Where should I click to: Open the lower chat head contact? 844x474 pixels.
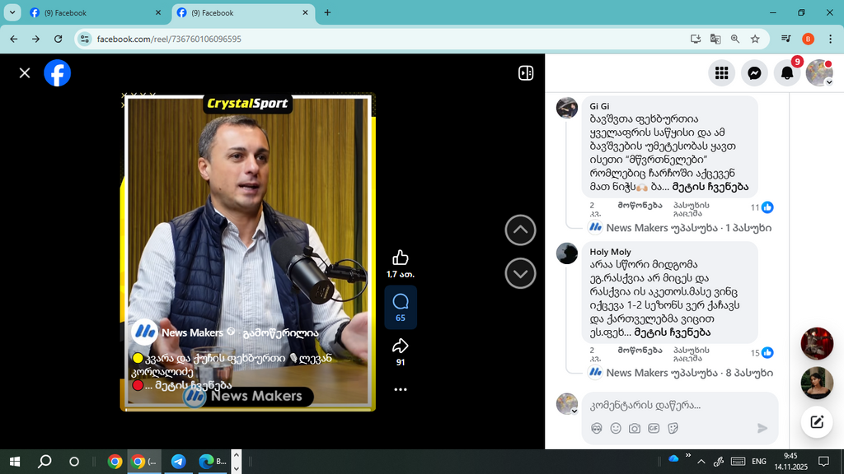tap(817, 383)
